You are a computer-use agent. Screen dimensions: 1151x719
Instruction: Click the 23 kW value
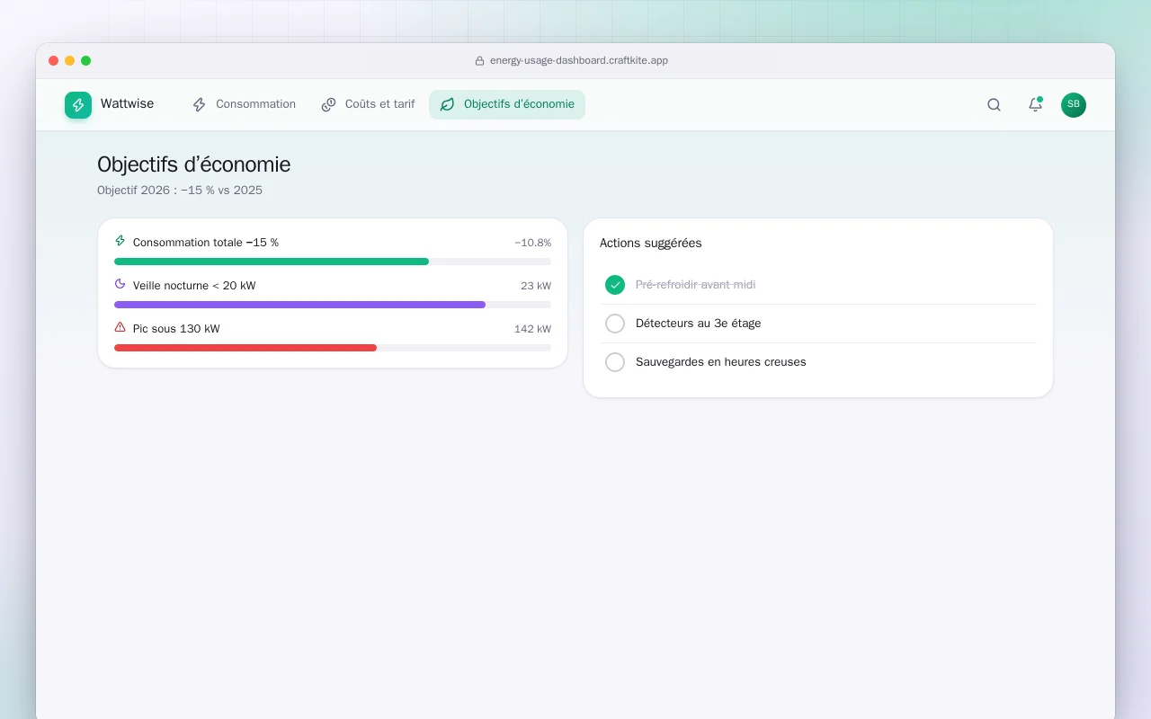click(x=536, y=286)
